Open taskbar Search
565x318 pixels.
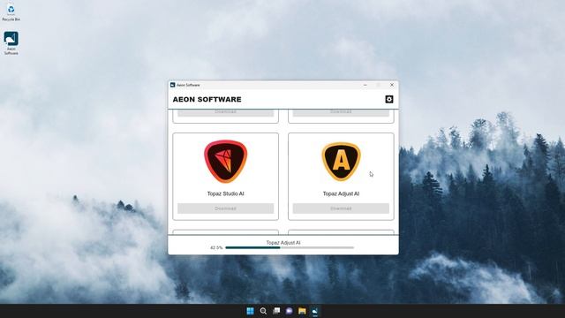pyautogui.click(x=263, y=311)
